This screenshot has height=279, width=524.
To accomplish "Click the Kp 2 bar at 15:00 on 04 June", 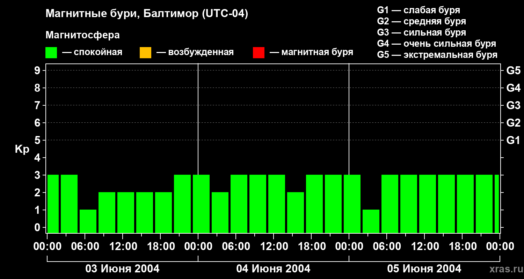I will (296, 212).
